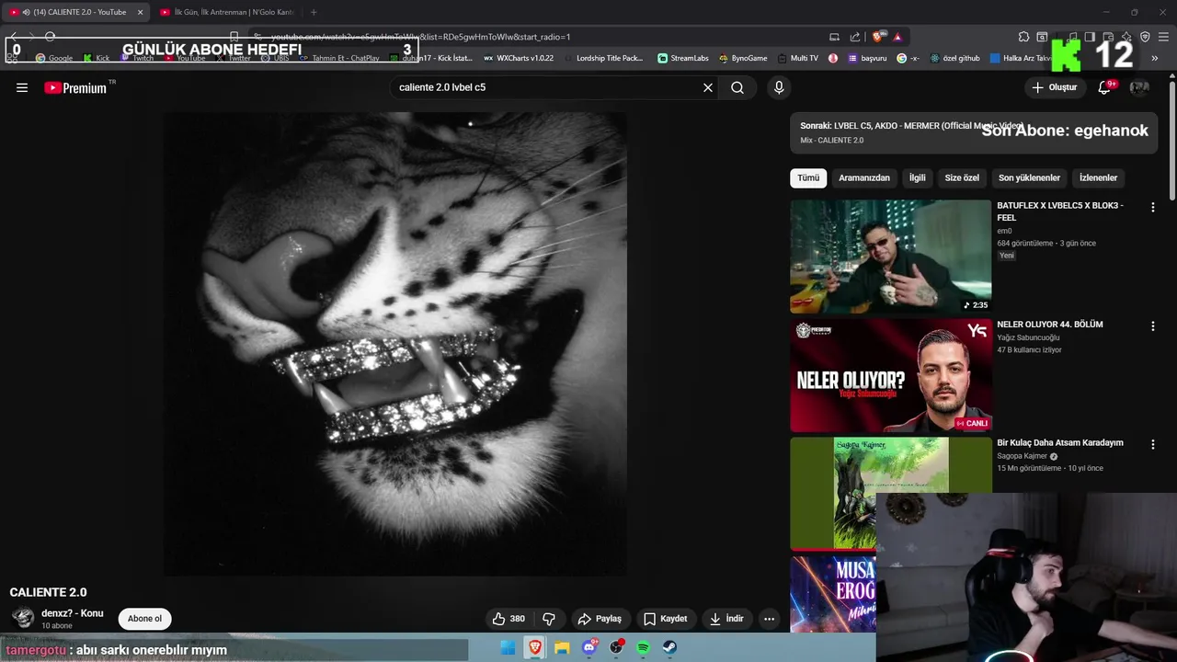
Task: Open the BynoGame bookmark
Action: point(743,58)
